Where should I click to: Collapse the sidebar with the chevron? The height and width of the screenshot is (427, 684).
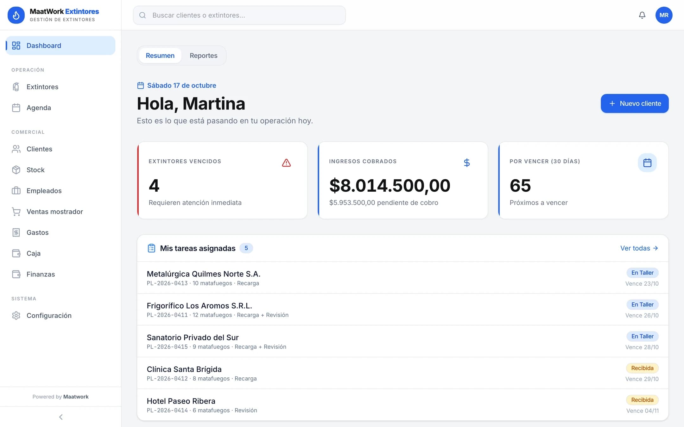[61, 417]
